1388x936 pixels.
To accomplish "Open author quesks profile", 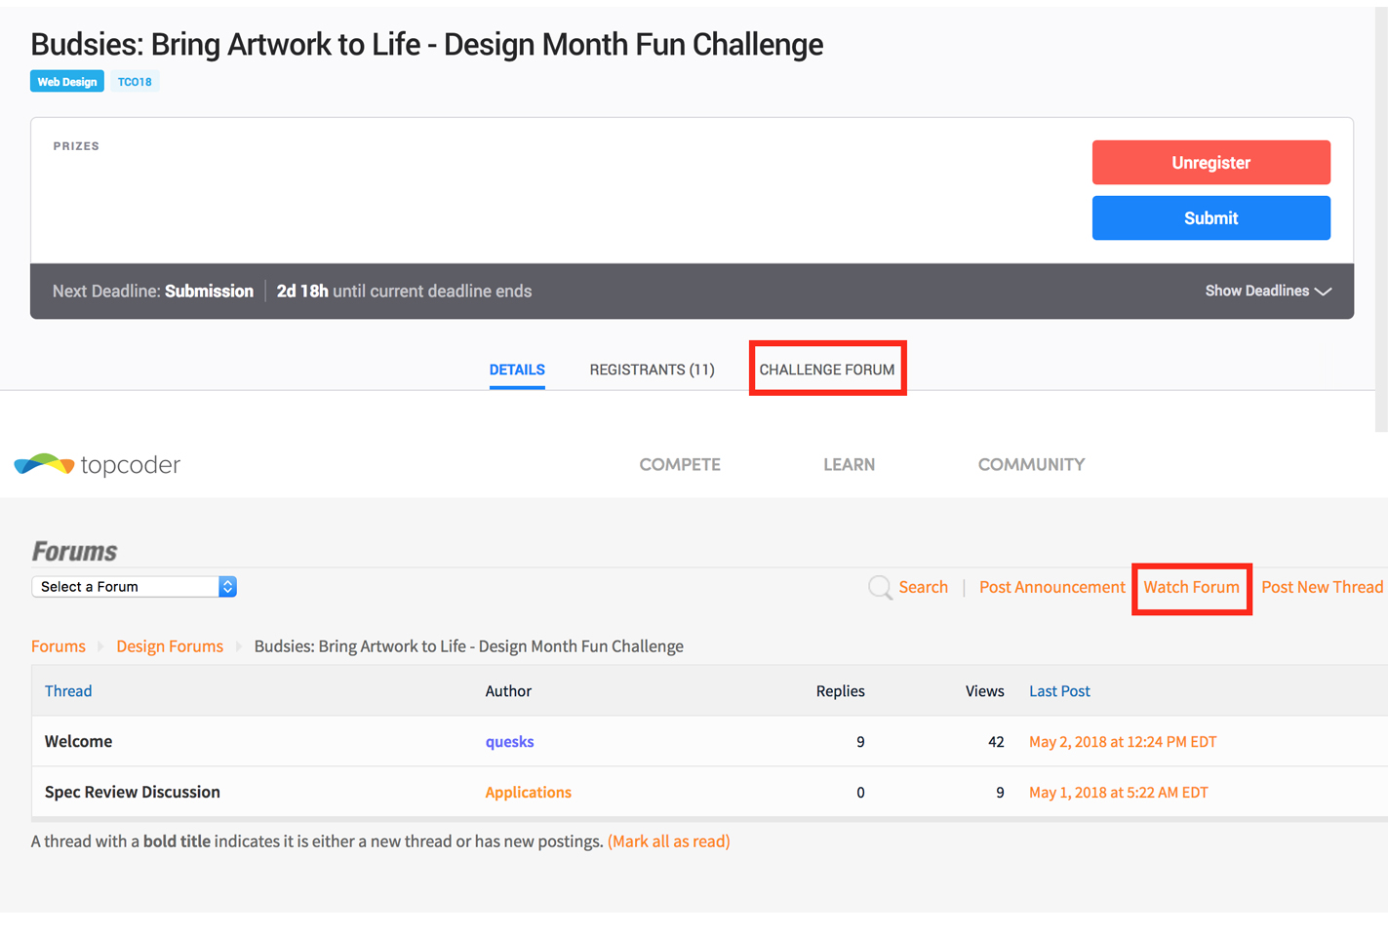I will tap(509, 742).
